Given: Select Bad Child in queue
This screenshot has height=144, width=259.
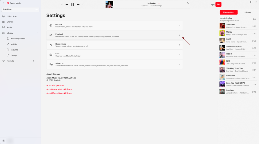Looking at the screenshot, I should pos(238,77).
